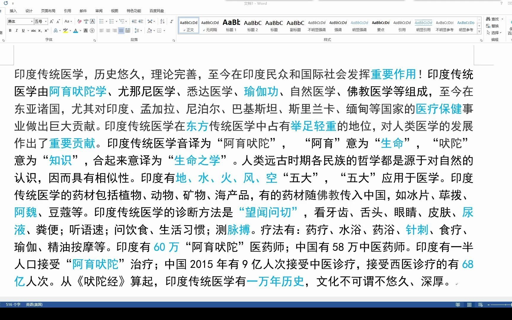512x320 pixels.
Task: Toggle bold formatting in the font group
Action: pyautogui.click(x=10, y=31)
